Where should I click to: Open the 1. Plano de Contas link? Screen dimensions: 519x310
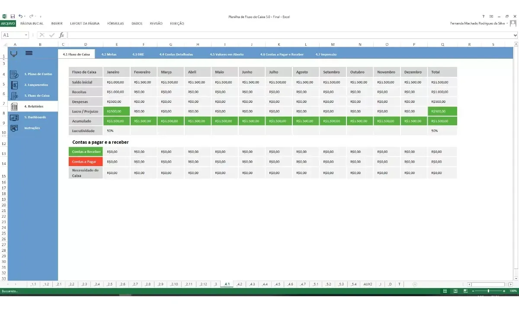tap(38, 74)
